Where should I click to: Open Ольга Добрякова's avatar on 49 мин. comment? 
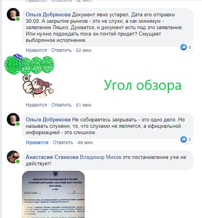pyautogui.click(x=13, y=119)
